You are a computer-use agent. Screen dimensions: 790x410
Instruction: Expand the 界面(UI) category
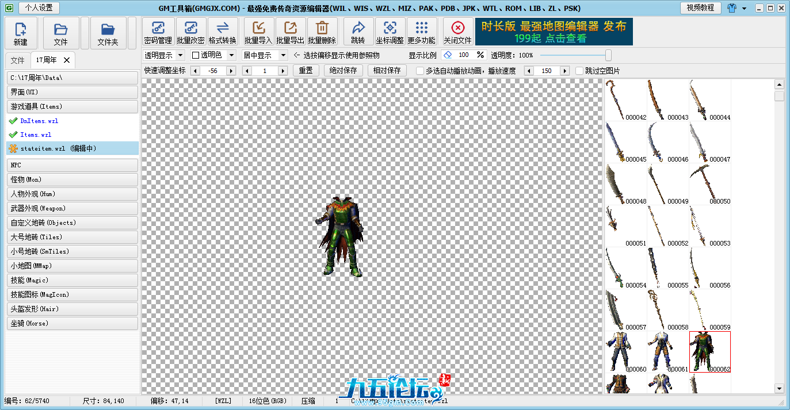(72, 92)
